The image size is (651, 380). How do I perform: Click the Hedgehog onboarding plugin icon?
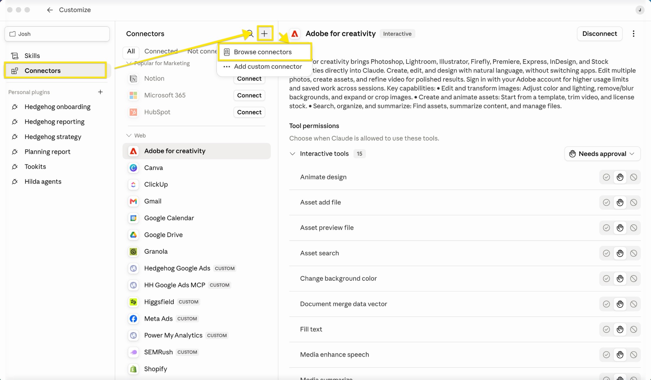pyautogui.click(x=15, y=107)
